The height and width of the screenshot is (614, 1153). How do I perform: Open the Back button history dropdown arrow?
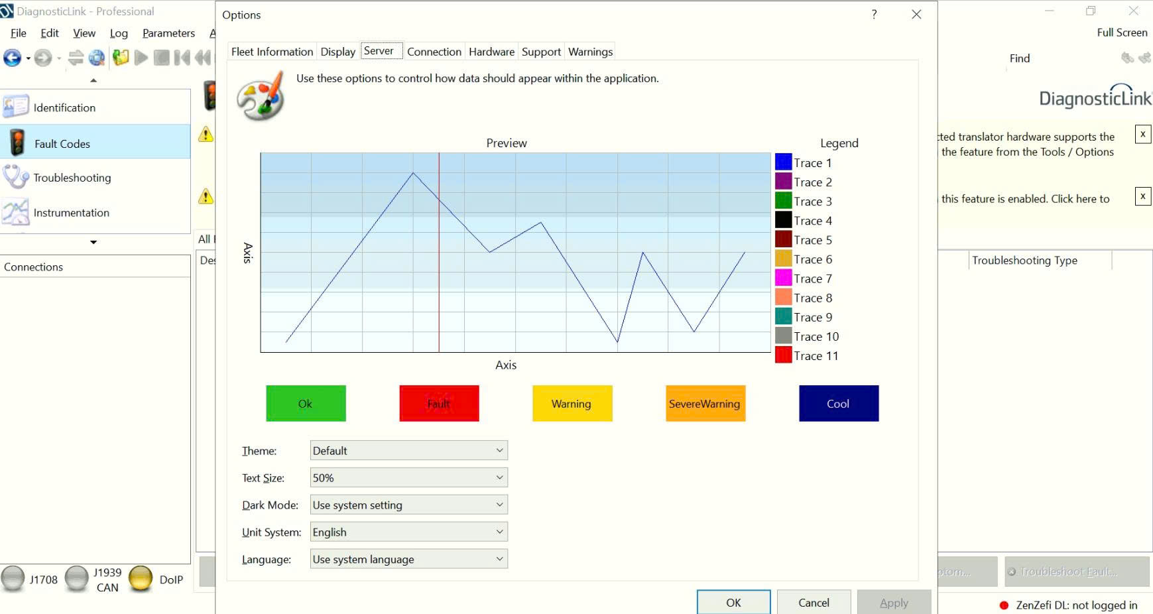coord(28,59)
